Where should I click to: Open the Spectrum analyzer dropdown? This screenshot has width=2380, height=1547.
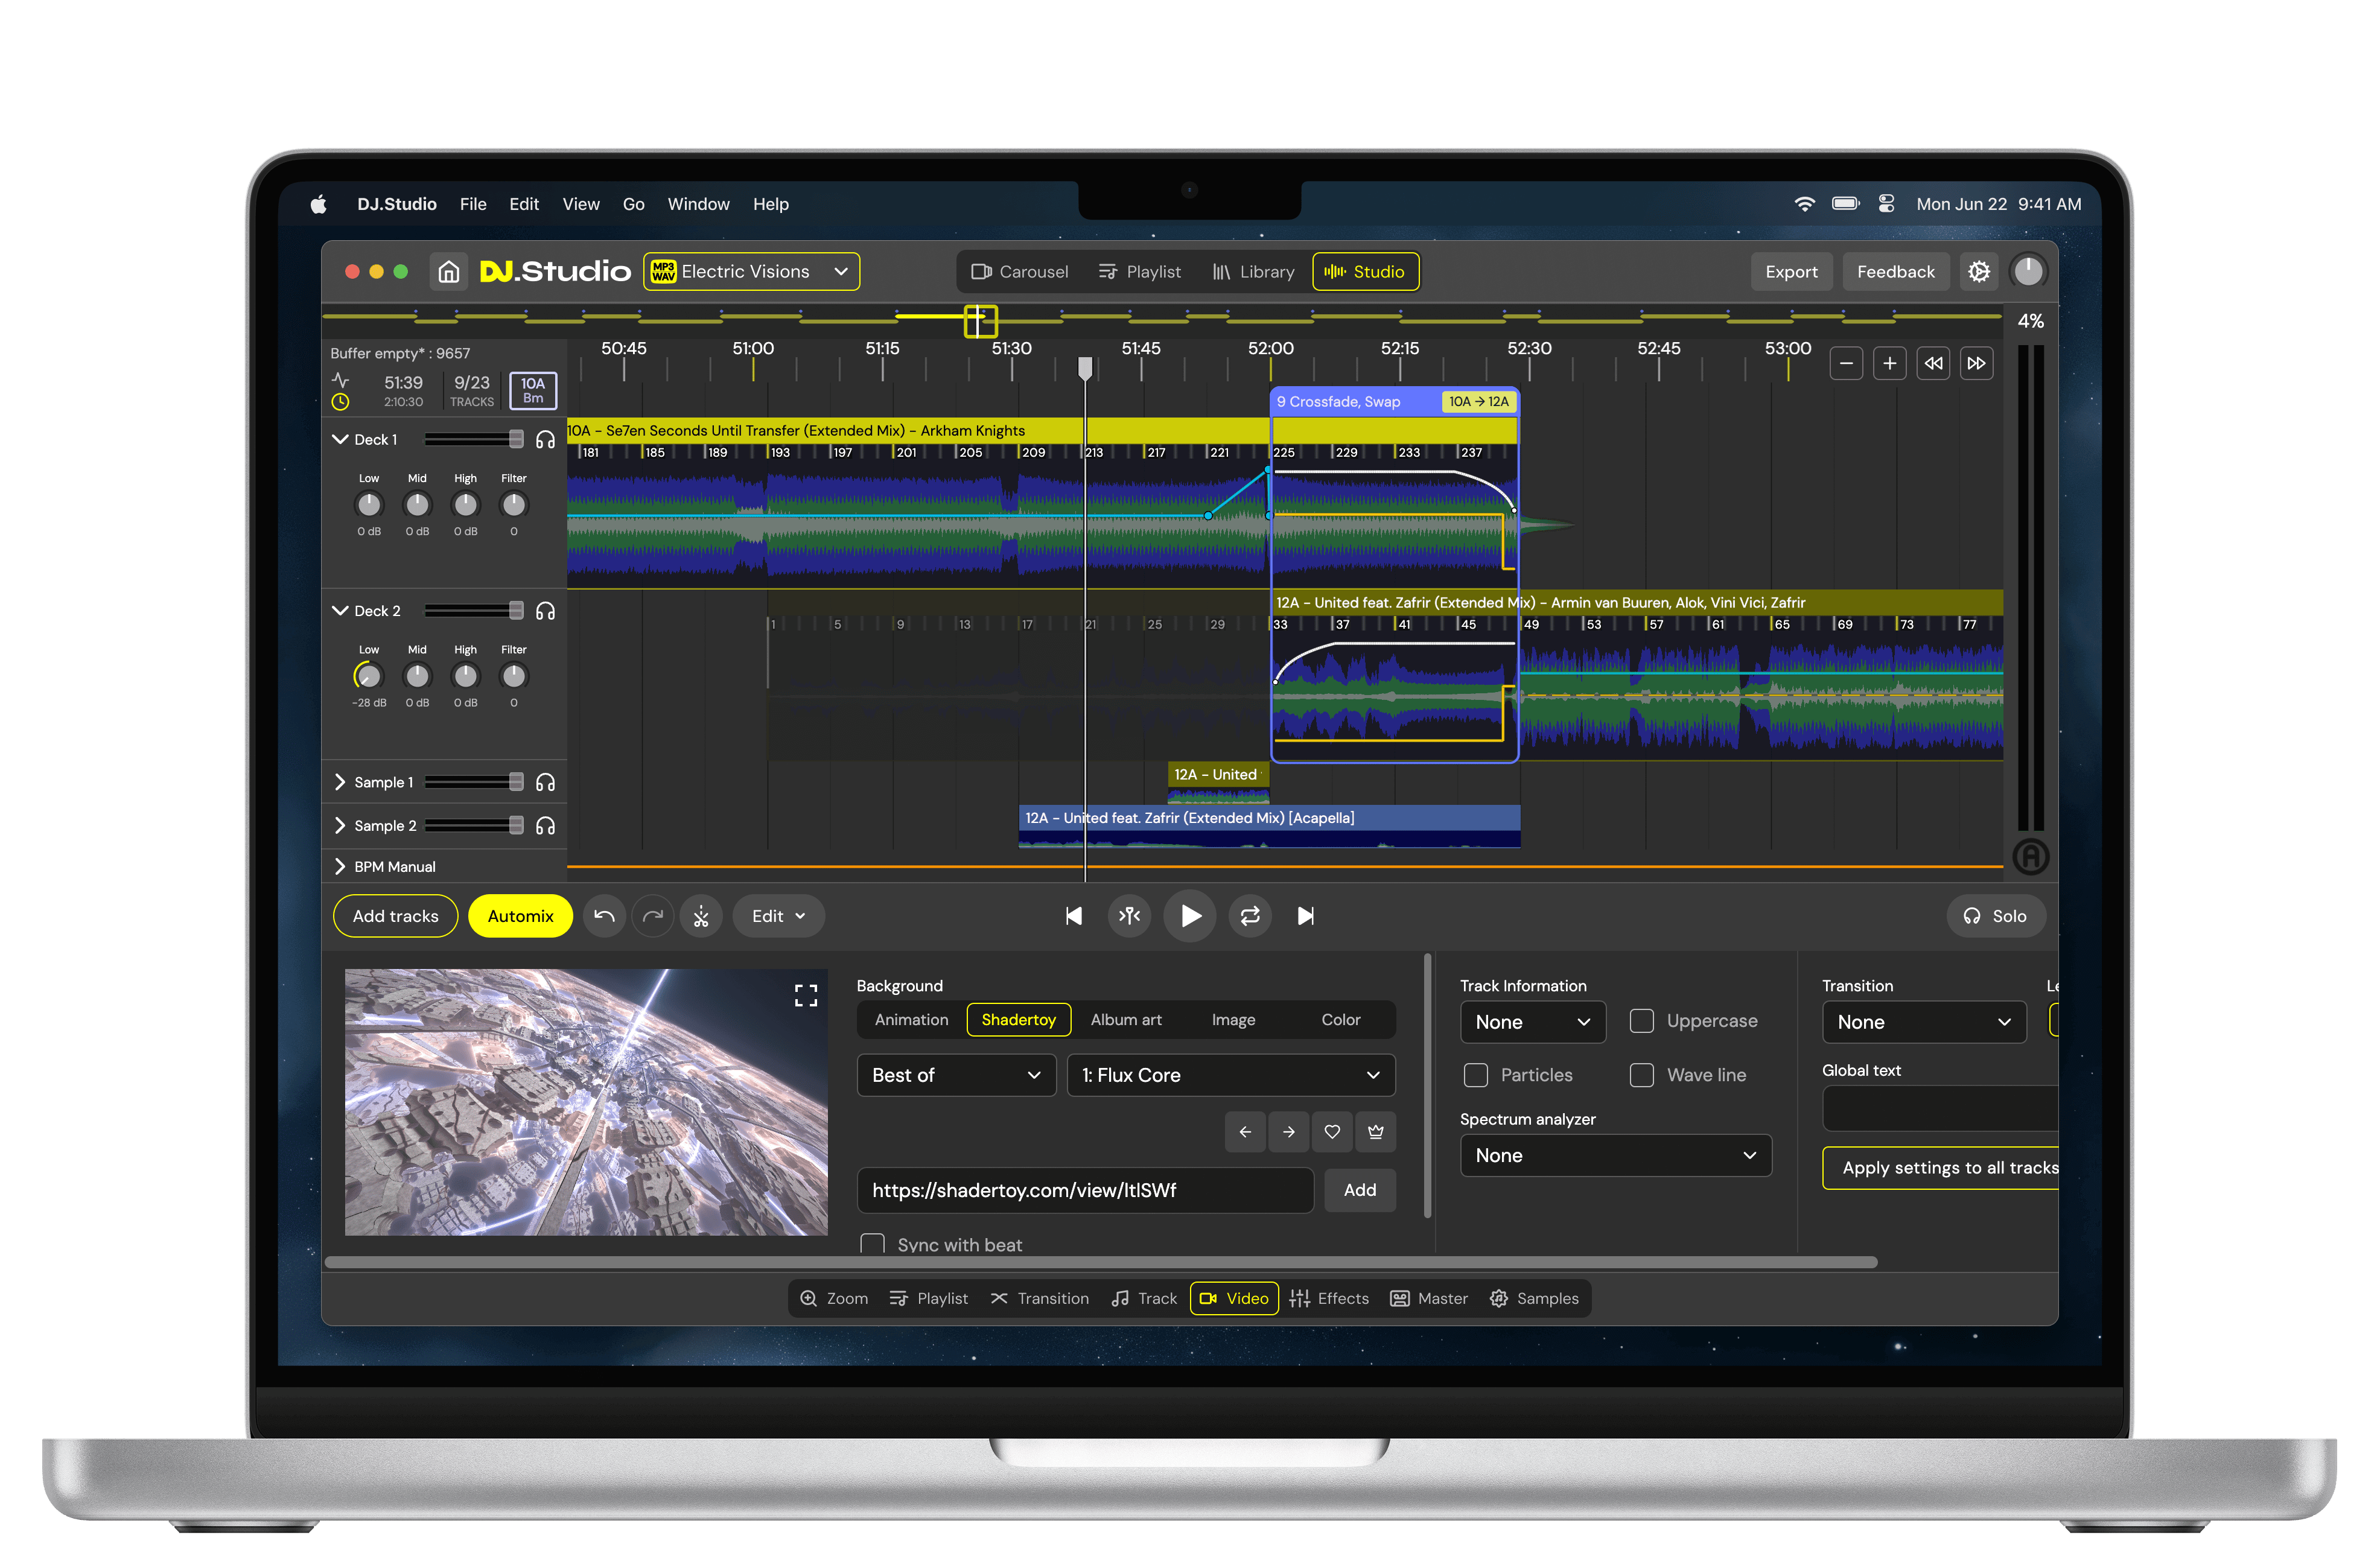click(1615, 1155)
